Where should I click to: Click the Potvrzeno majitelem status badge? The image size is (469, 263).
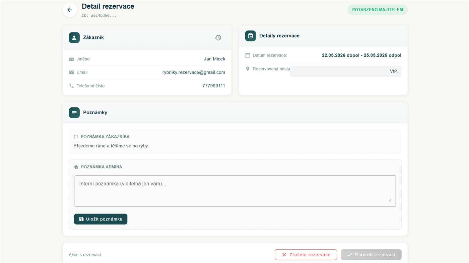[x=378, y=10]
